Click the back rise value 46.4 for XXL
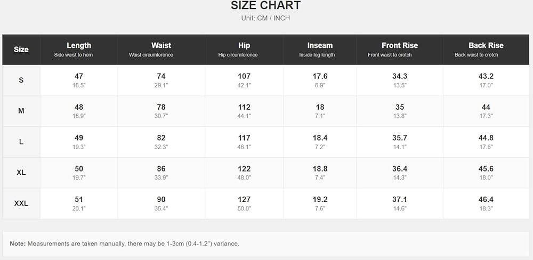Screen dimensions: 533x260 click(x=486, y=199)
